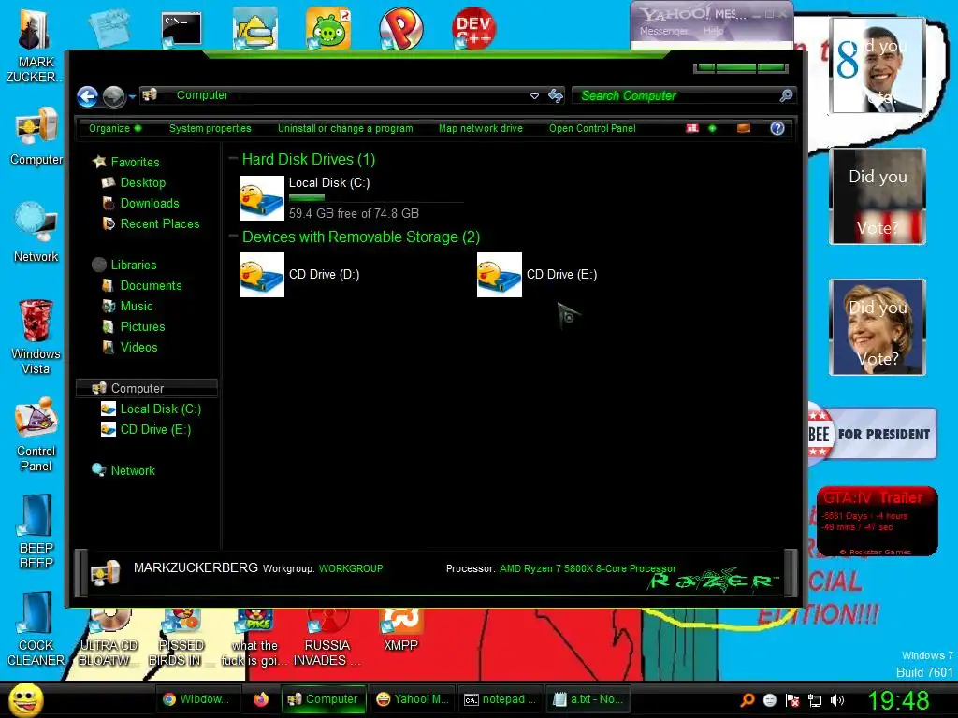Screen dimensions: 958x718
Task: Open System properties
Action: click(210, 128)
